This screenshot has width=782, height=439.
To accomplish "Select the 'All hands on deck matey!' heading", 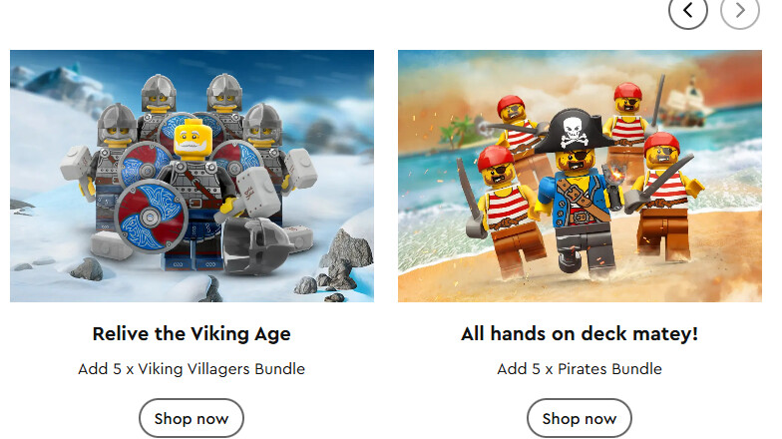I will coord(580,333).
